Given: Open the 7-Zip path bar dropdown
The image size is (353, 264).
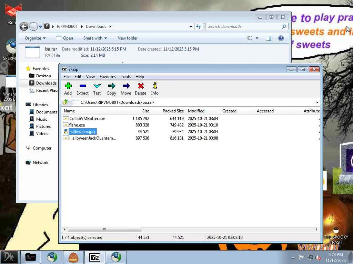Looking at the screenshot, I should point(317,102).
